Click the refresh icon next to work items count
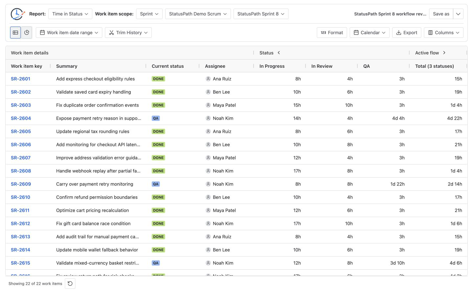Image resolution: width=473 pixels, height=296 pixels. pyautogui.click(x=70, y=284)
